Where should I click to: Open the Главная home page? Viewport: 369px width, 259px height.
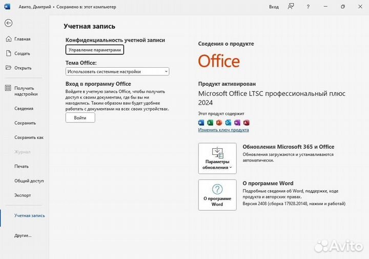(x=23, y=39)
